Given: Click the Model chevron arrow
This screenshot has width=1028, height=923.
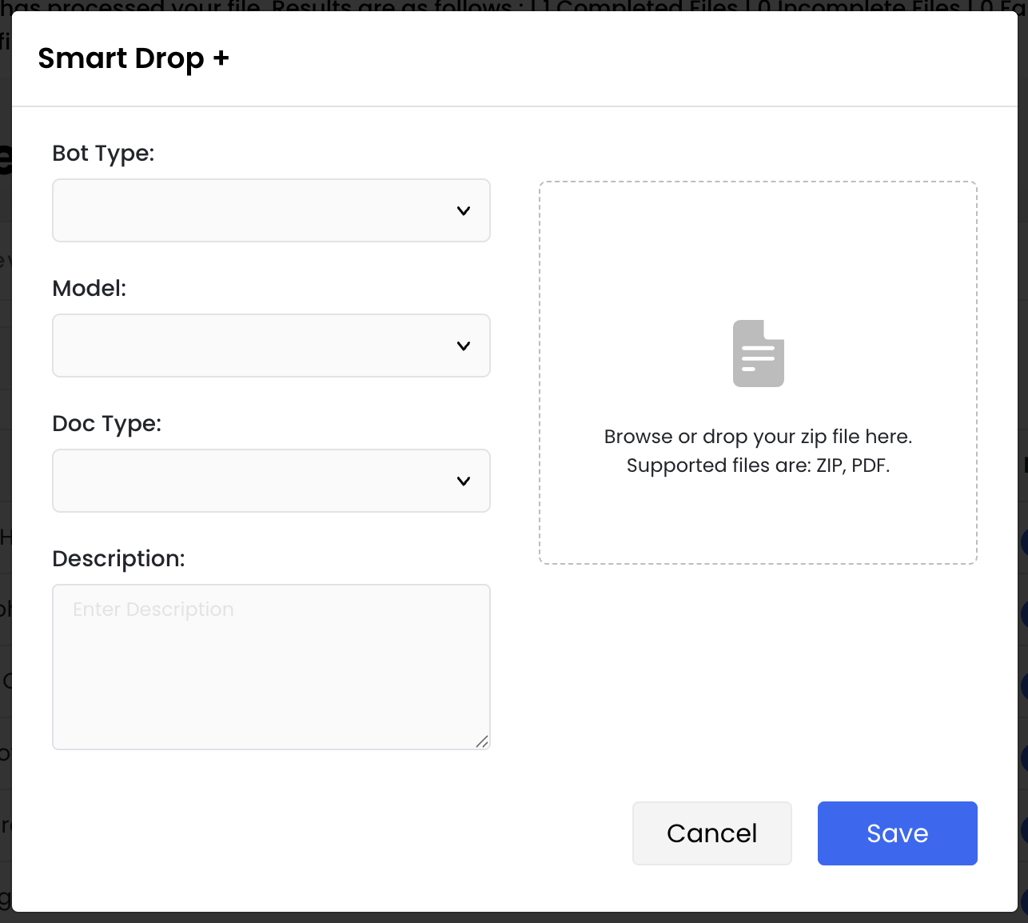Looking at the screenshot, I should 464,346.
